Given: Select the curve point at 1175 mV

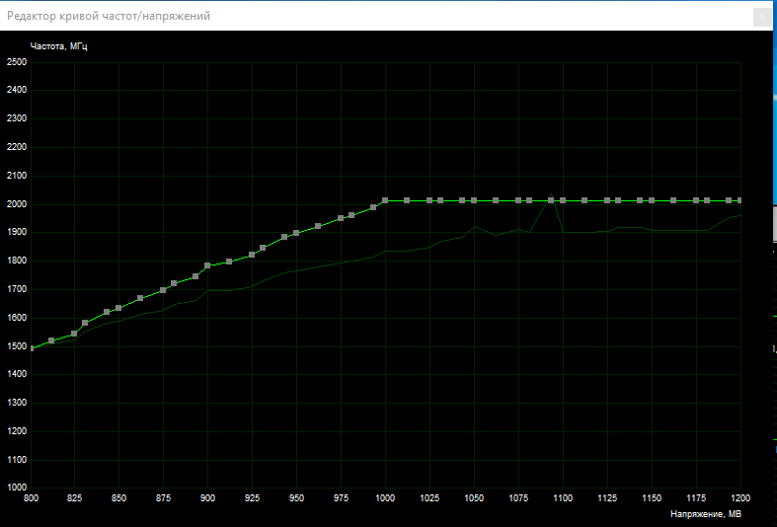Looking at the screenshot, I should click(x=696, y=200).
